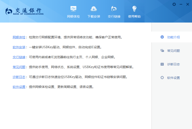This screenshot has height=129, width=192.
Task: Open the 网银体检 hyperlink in the content
Action: [19, 37]
